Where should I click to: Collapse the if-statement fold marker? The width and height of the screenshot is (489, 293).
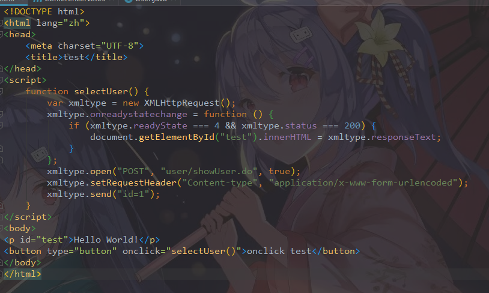point(1,126)
